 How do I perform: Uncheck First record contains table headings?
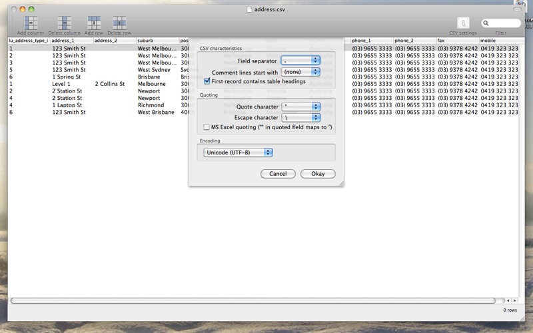(x=207, y=81)
